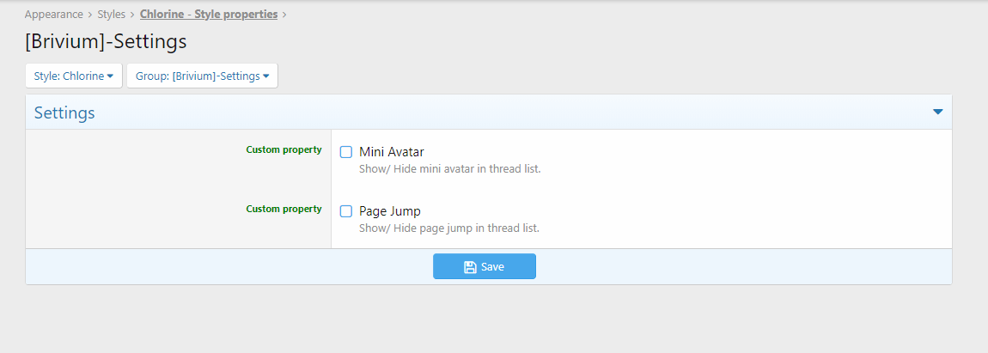
Task: Click the Settings section heading text
Action: (64, 113)
